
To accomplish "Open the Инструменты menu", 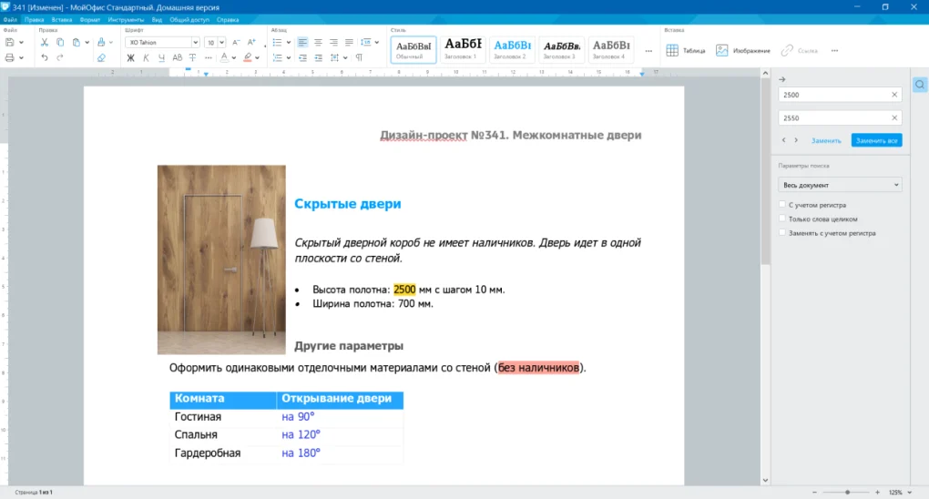I will (x=125, y=19).
